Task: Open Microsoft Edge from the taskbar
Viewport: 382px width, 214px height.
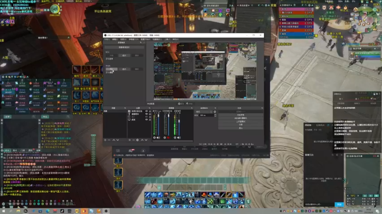Action: click(47, 211)
